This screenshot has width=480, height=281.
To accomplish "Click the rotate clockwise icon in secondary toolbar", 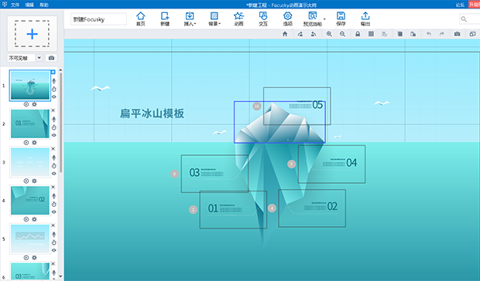I will point(300,34).
